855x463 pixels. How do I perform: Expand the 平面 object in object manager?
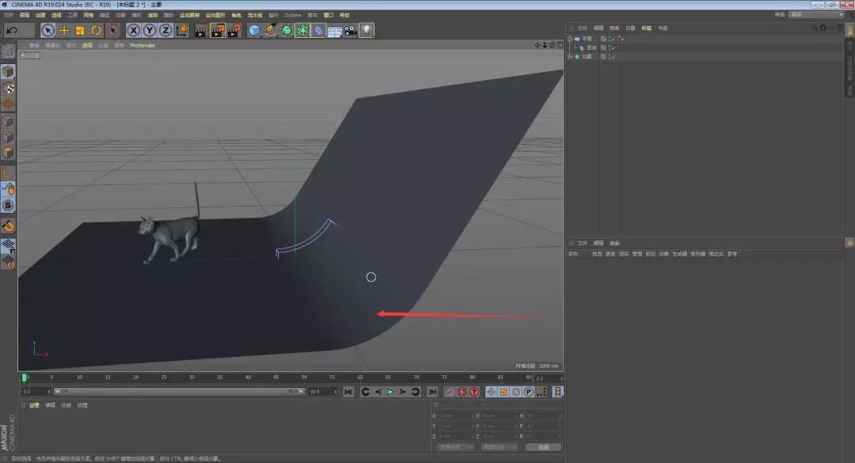point(571,38)
